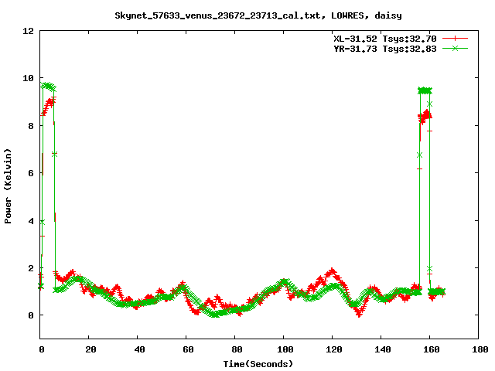This screenshot has width=495, height=371.
Task: Click the x-axis tick label 120
Action: [x=334, y=349]
